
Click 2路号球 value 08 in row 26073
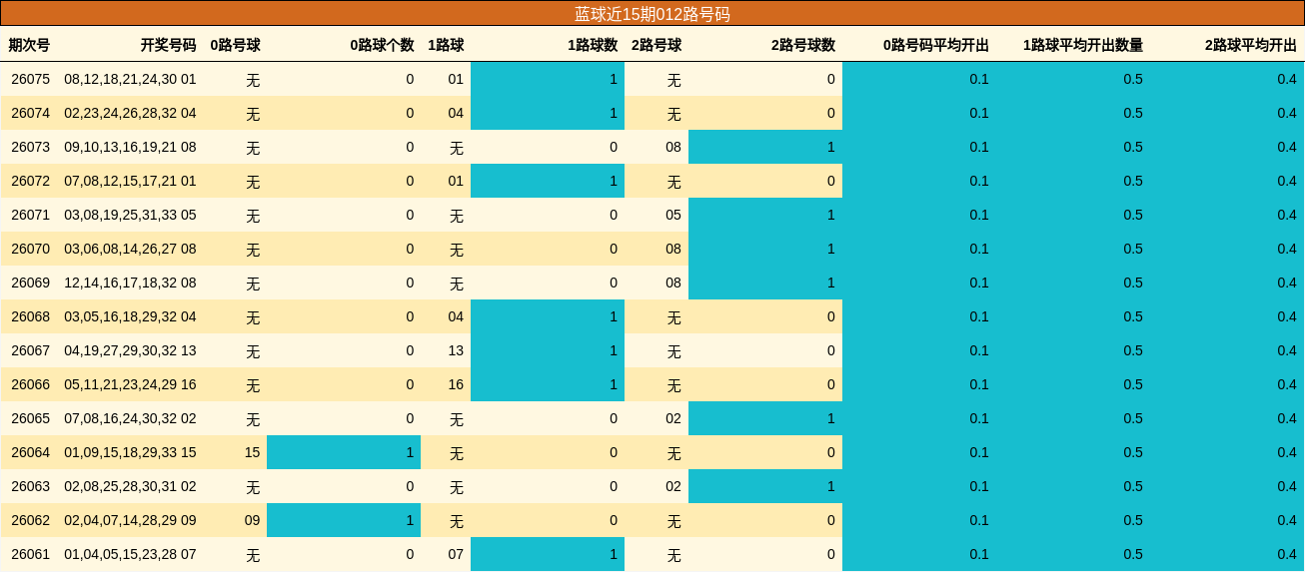[x=673, y=147]
